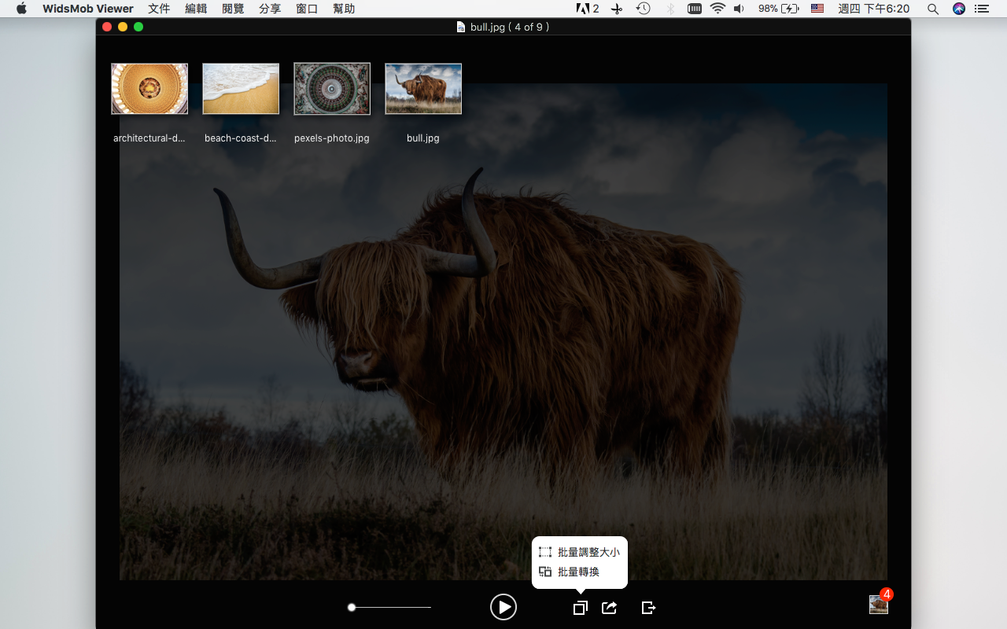This screenshot has width=1007, height=629.
Task: Click the export icon in bottom toolbar
Action: pyautogui.click(x=648, y=608)
